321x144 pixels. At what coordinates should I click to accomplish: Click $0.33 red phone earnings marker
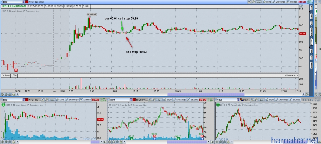click(154, 136)
